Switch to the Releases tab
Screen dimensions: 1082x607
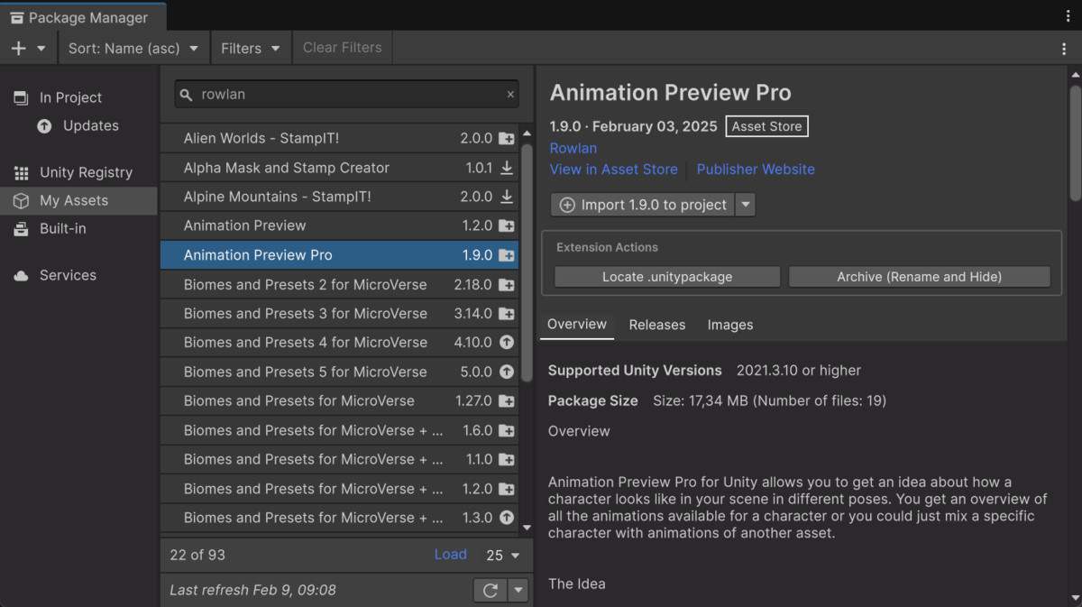(x=656, y=325)
